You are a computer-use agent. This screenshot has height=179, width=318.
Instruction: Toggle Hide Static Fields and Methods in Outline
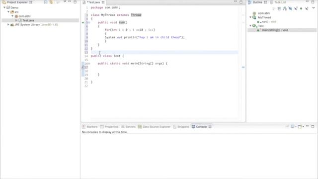coord(296,8)
